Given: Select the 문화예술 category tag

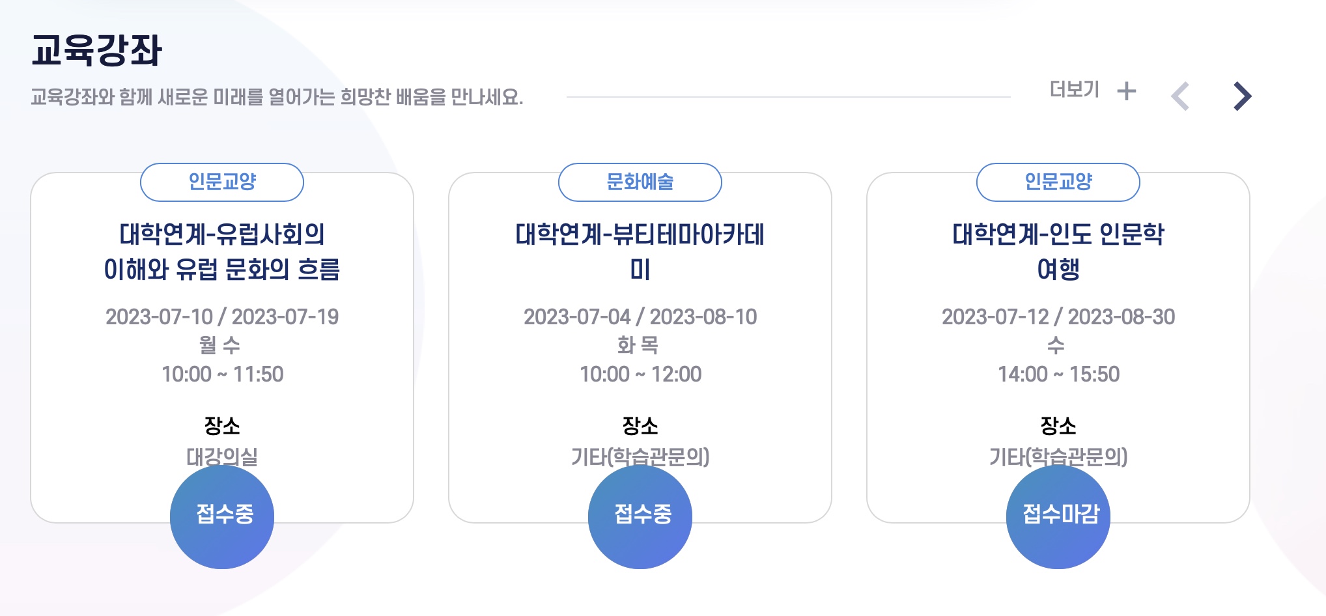Looking at the screenshot, I should click(640, 182).
